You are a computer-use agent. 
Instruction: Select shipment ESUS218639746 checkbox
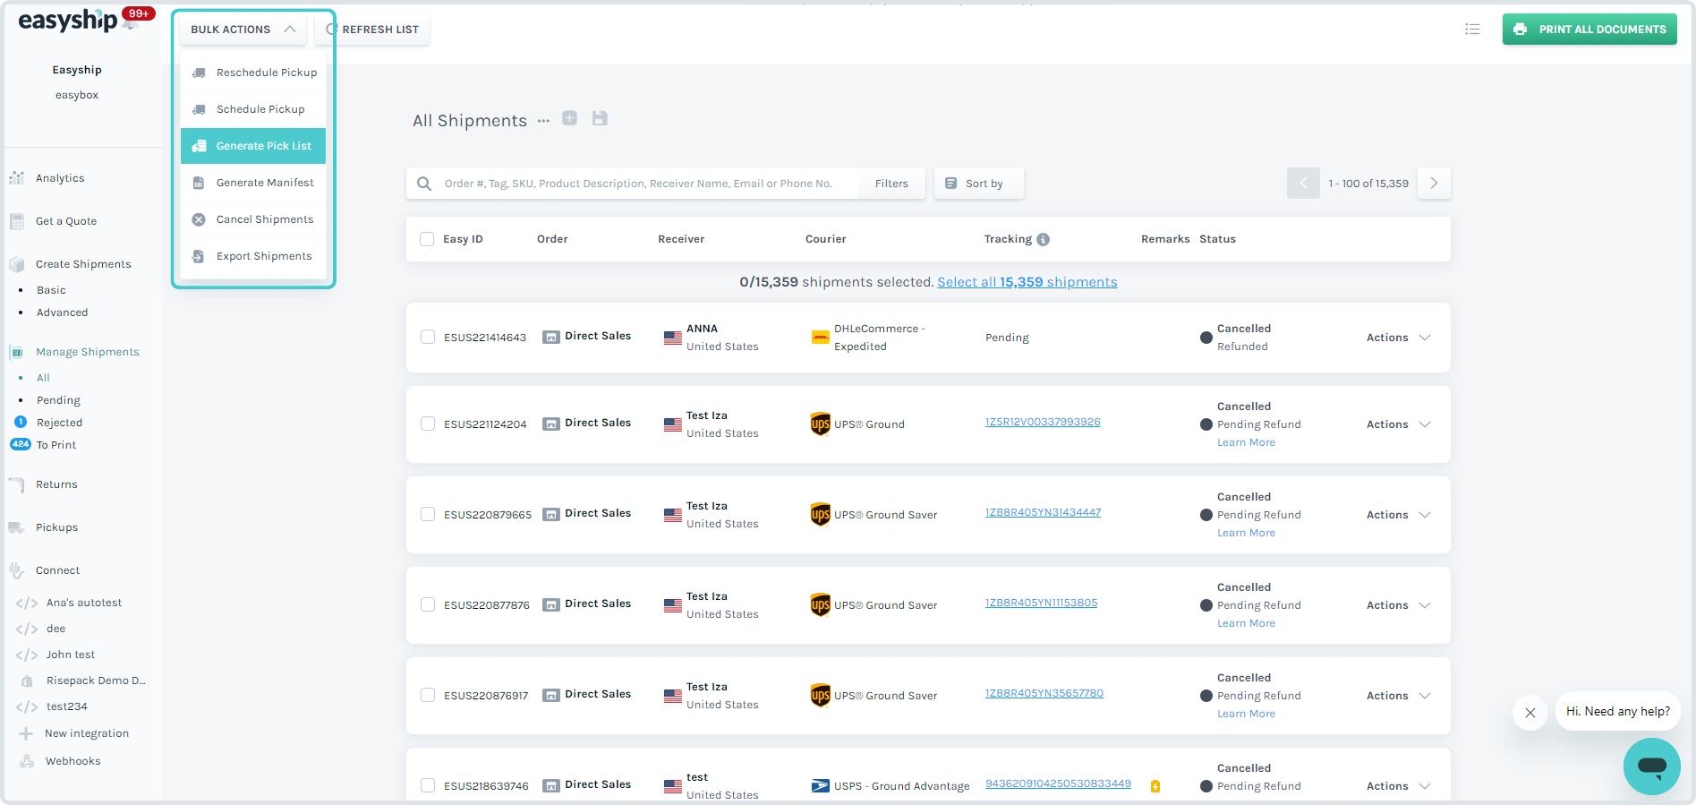(x=428, y=785)
